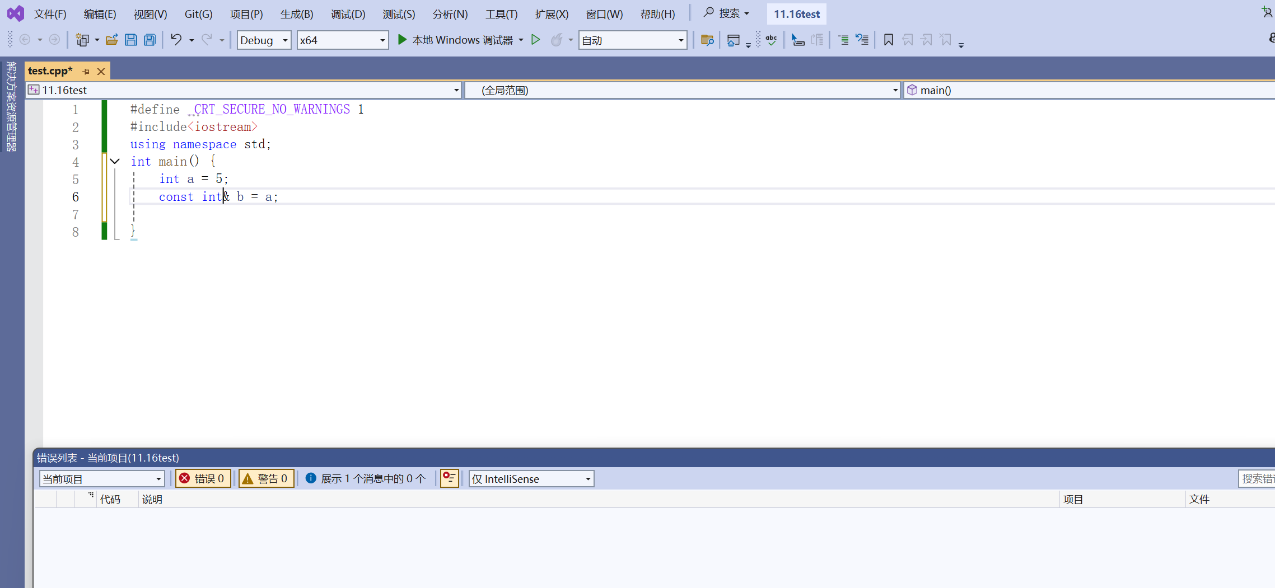Viewport: 1275px width, 588px height.
Task: Click the open file folder icon
Action: 112,40
